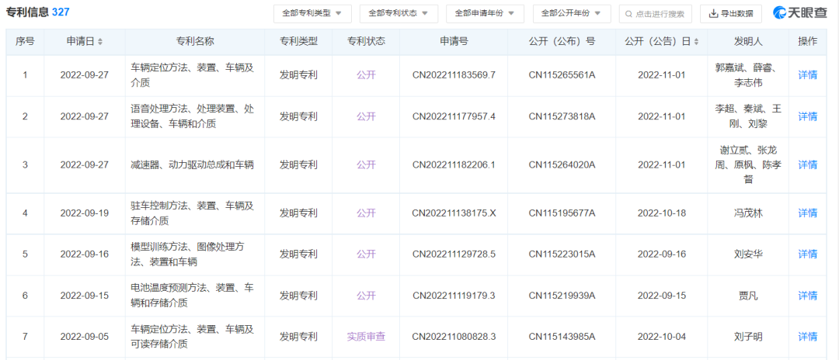
Task: Click the 公开 status in row 1
Action: click(366, 75)
